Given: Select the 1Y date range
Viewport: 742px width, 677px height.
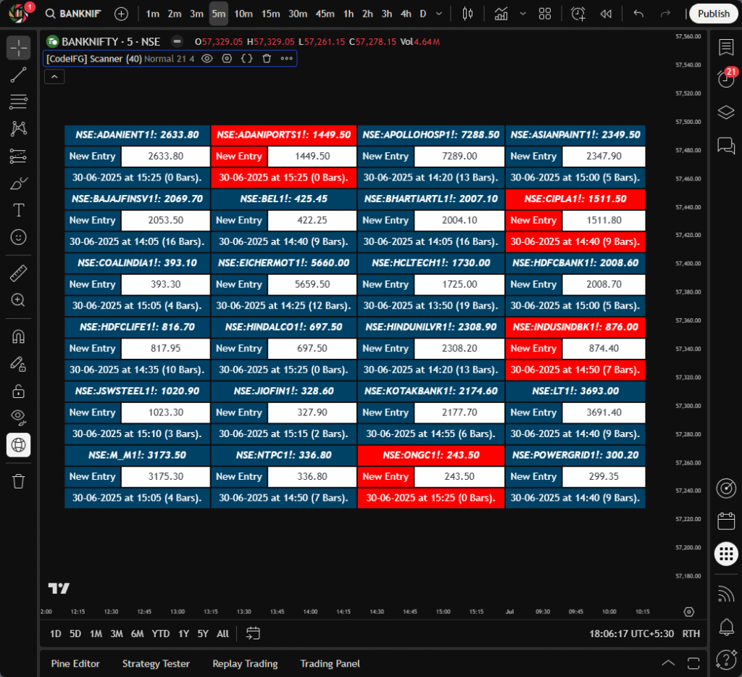Looking at the screenshot, I should coord(183,633).
